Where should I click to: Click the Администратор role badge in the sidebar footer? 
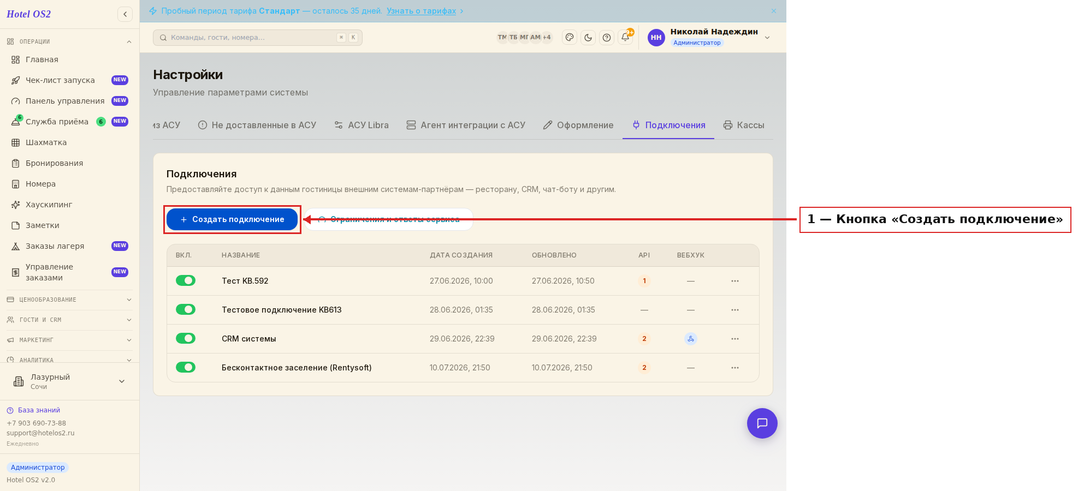click(x=38, y=468)
